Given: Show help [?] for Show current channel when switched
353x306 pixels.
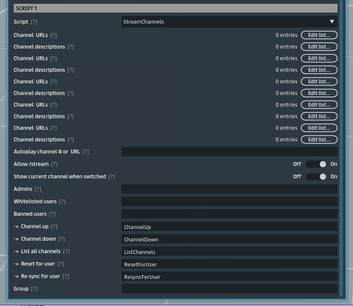Looking at the screenshot, I should [112, 176].
